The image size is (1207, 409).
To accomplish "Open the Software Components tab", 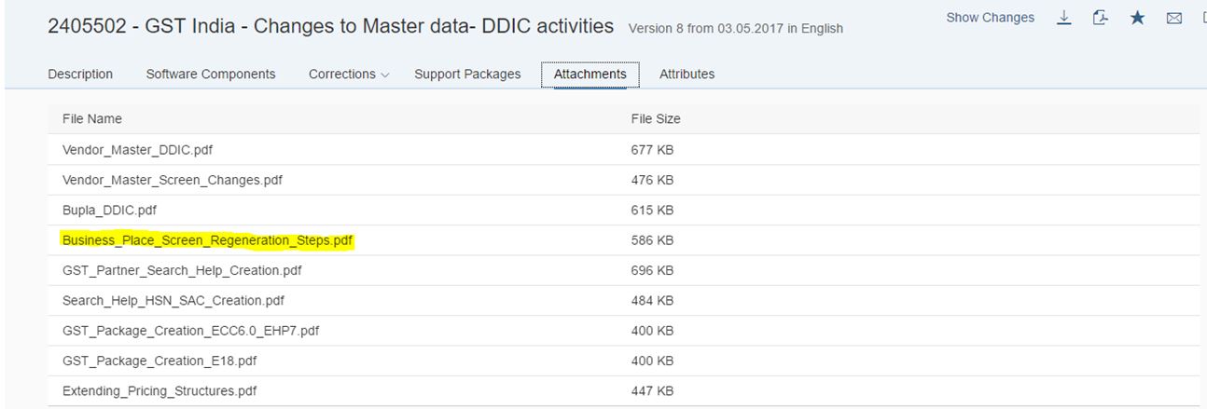I will point(211,75).
